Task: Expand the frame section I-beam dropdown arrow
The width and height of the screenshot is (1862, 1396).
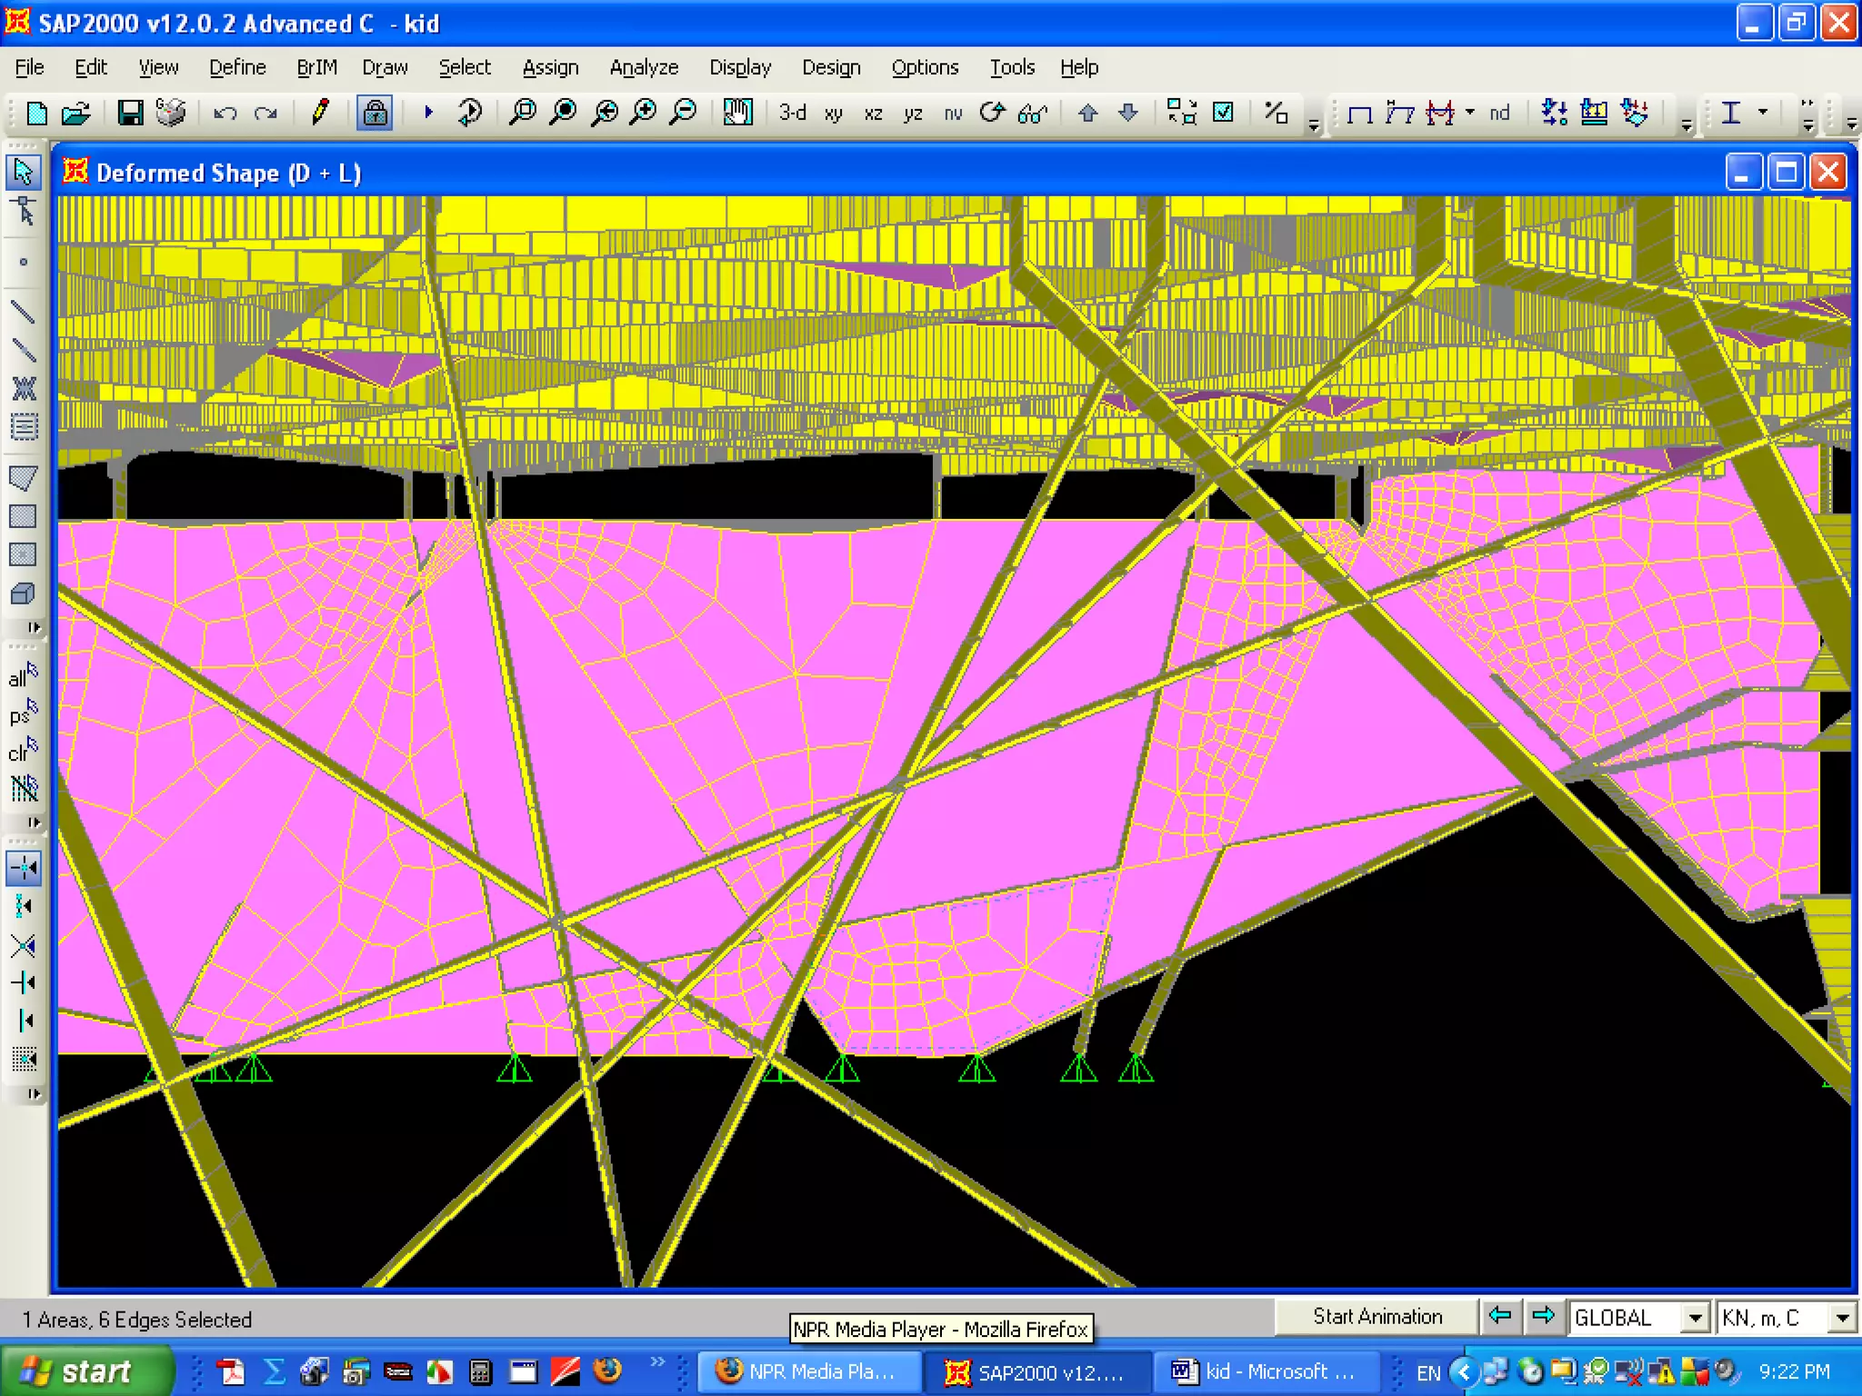Action: (1763, 113)
